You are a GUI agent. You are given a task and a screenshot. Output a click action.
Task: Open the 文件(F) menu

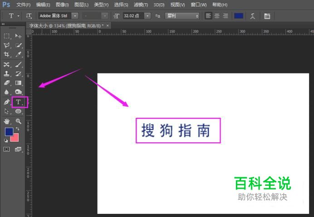[24, 5]
